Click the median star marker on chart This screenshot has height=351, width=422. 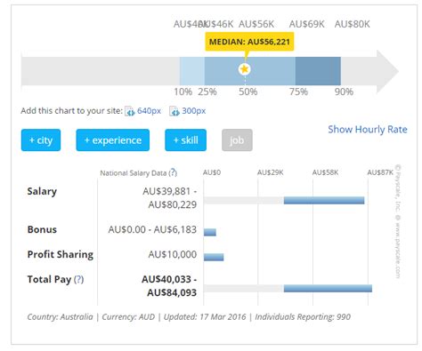point(245,69)
